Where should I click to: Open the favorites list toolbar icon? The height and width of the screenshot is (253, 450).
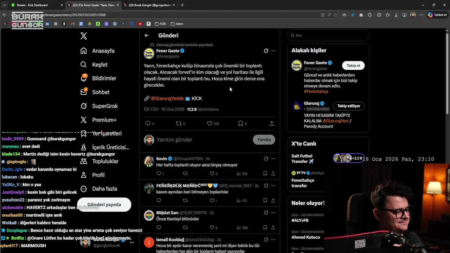point(387,15)
